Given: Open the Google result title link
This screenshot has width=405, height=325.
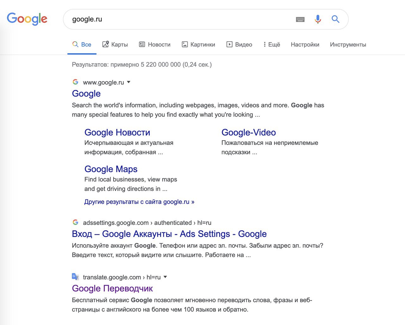Looking at the screenshot, I should click(x=86, y=94).
